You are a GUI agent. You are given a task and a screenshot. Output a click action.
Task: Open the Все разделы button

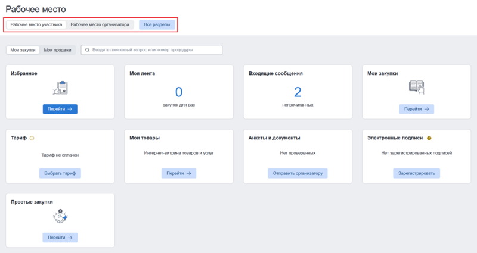click(157, 25)
